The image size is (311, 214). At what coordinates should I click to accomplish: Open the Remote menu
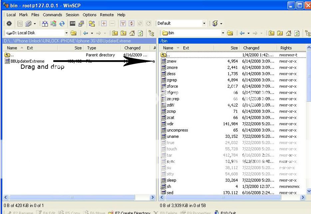pos(107,15)
